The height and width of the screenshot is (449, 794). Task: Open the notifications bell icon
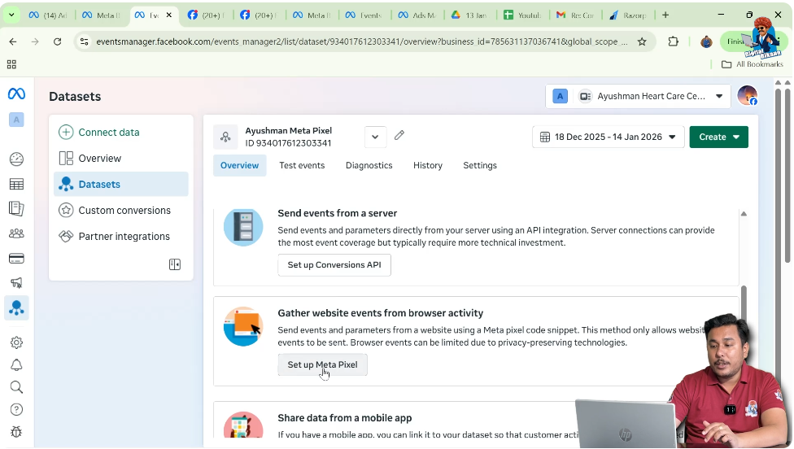tap(16, 365)
